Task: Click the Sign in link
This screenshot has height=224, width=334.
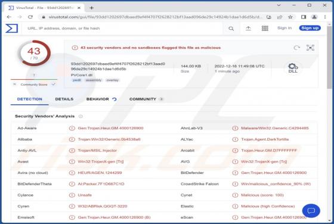Action: click(284, 28)
